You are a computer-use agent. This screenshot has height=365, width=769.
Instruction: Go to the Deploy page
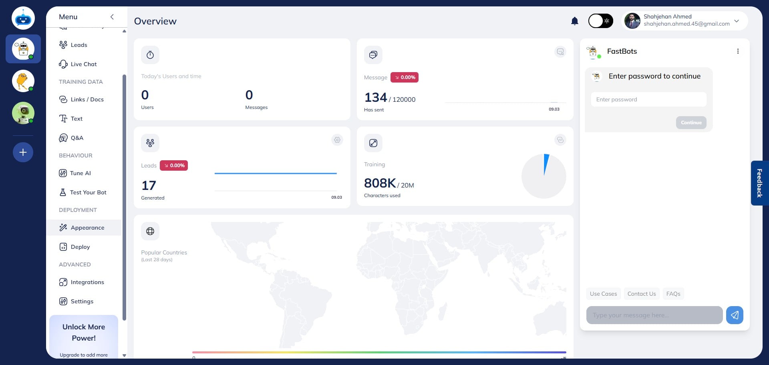(x=84, y=247)
